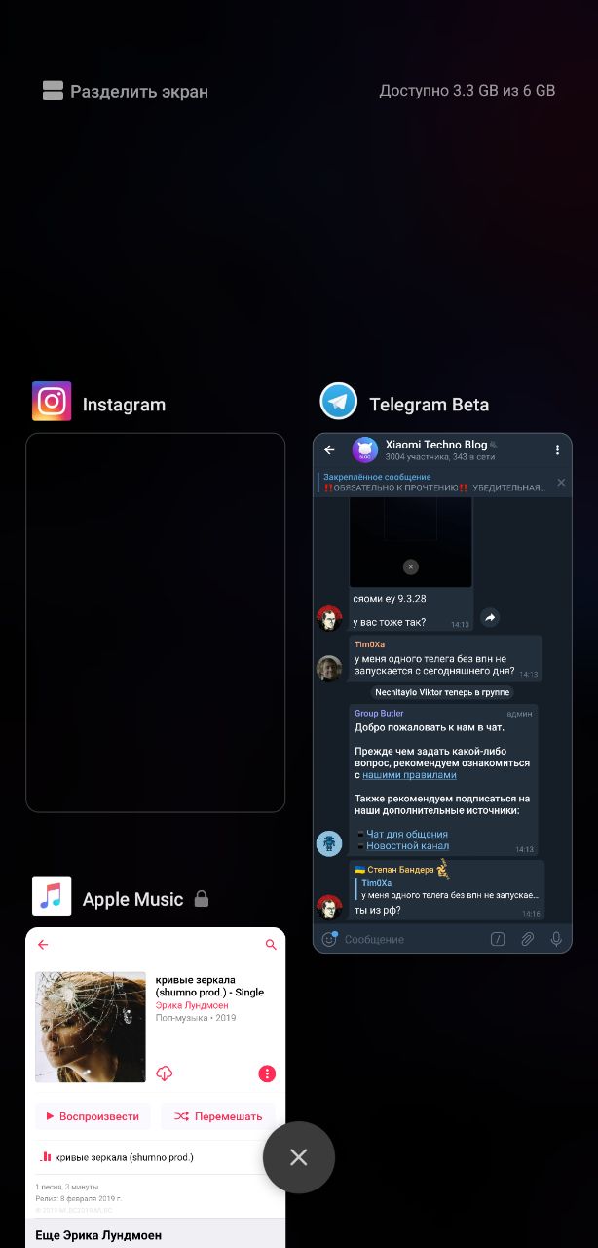The height and width of the screenshot is (1248, 598).
Task: Tap Group Butler bot avatar
Action: coord(329,843)
